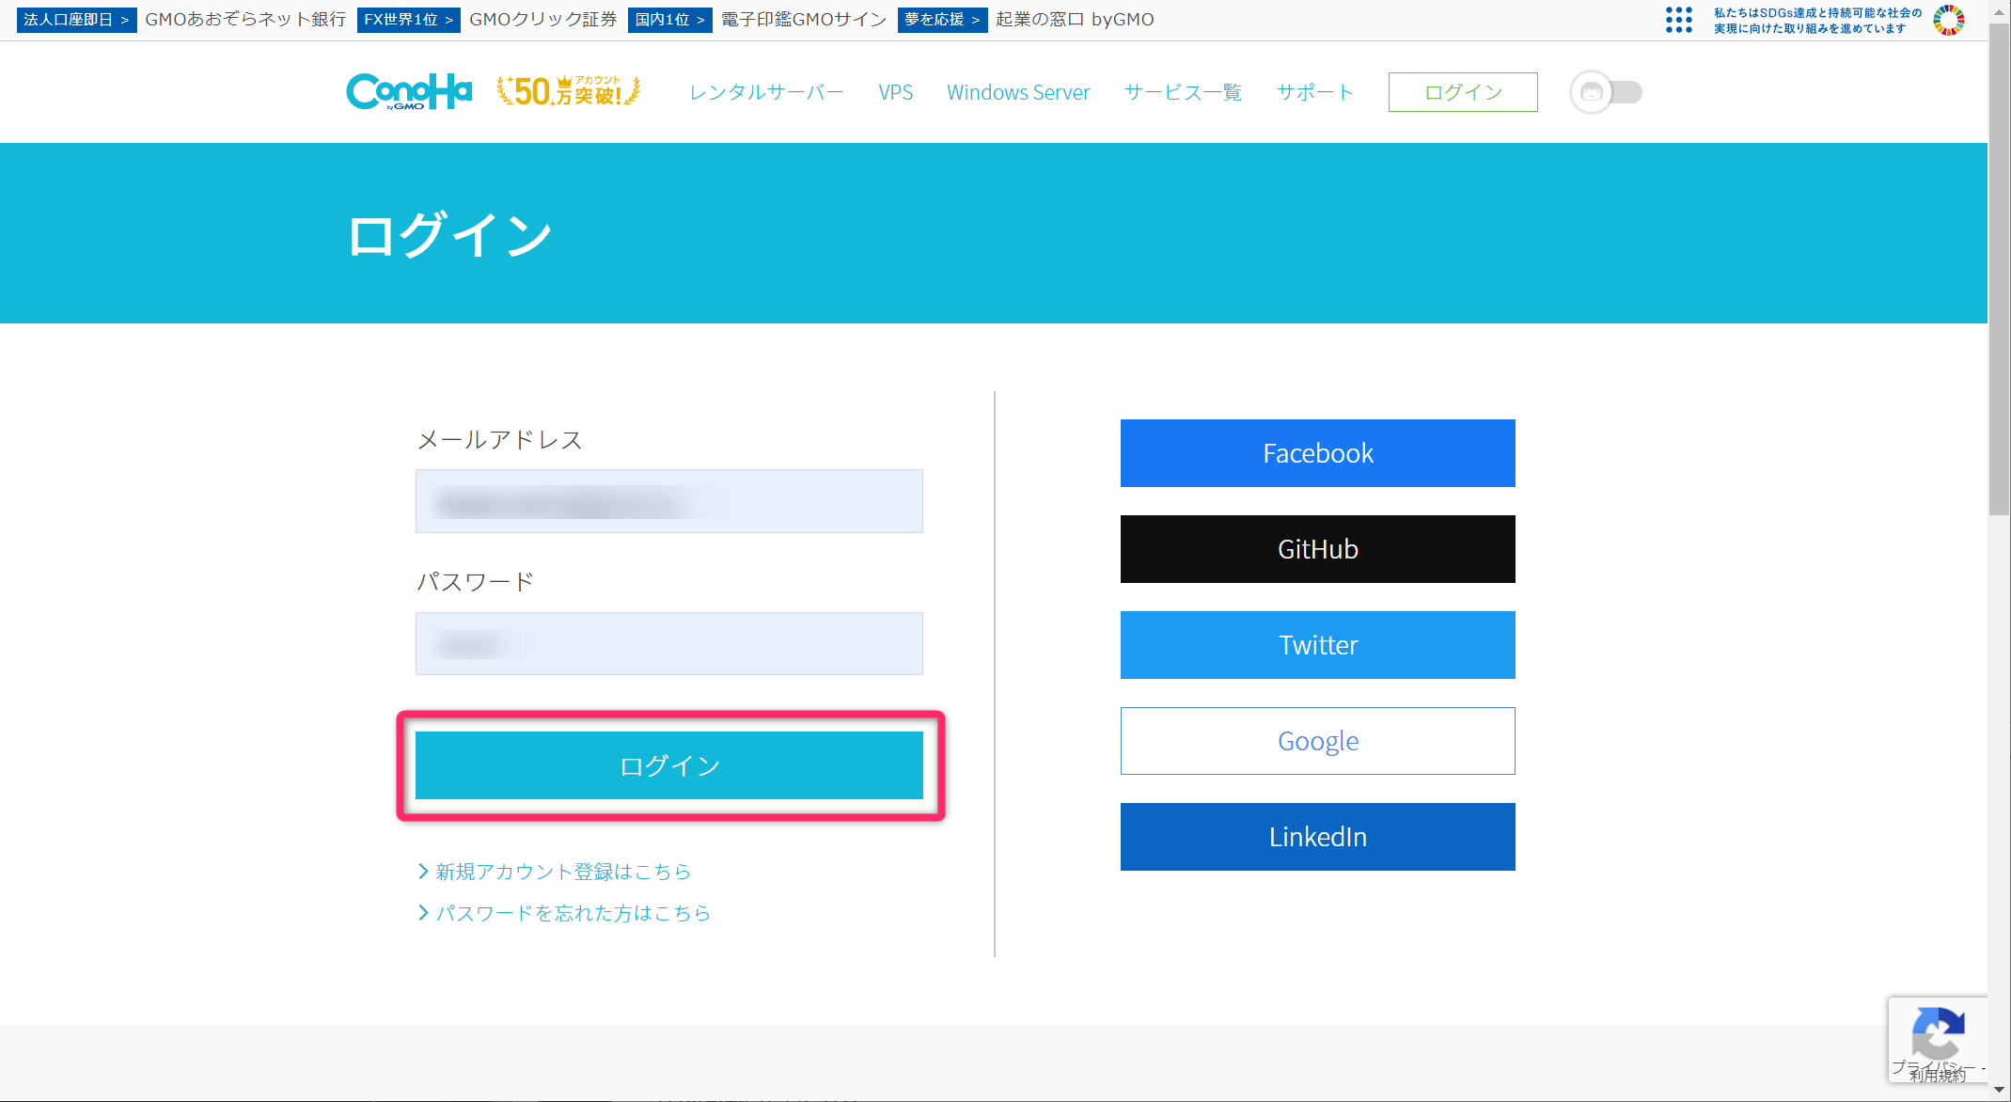2011x1102 pixels.
Task: Click the 夢を応援 blue tag
Action: click(941, 20)
